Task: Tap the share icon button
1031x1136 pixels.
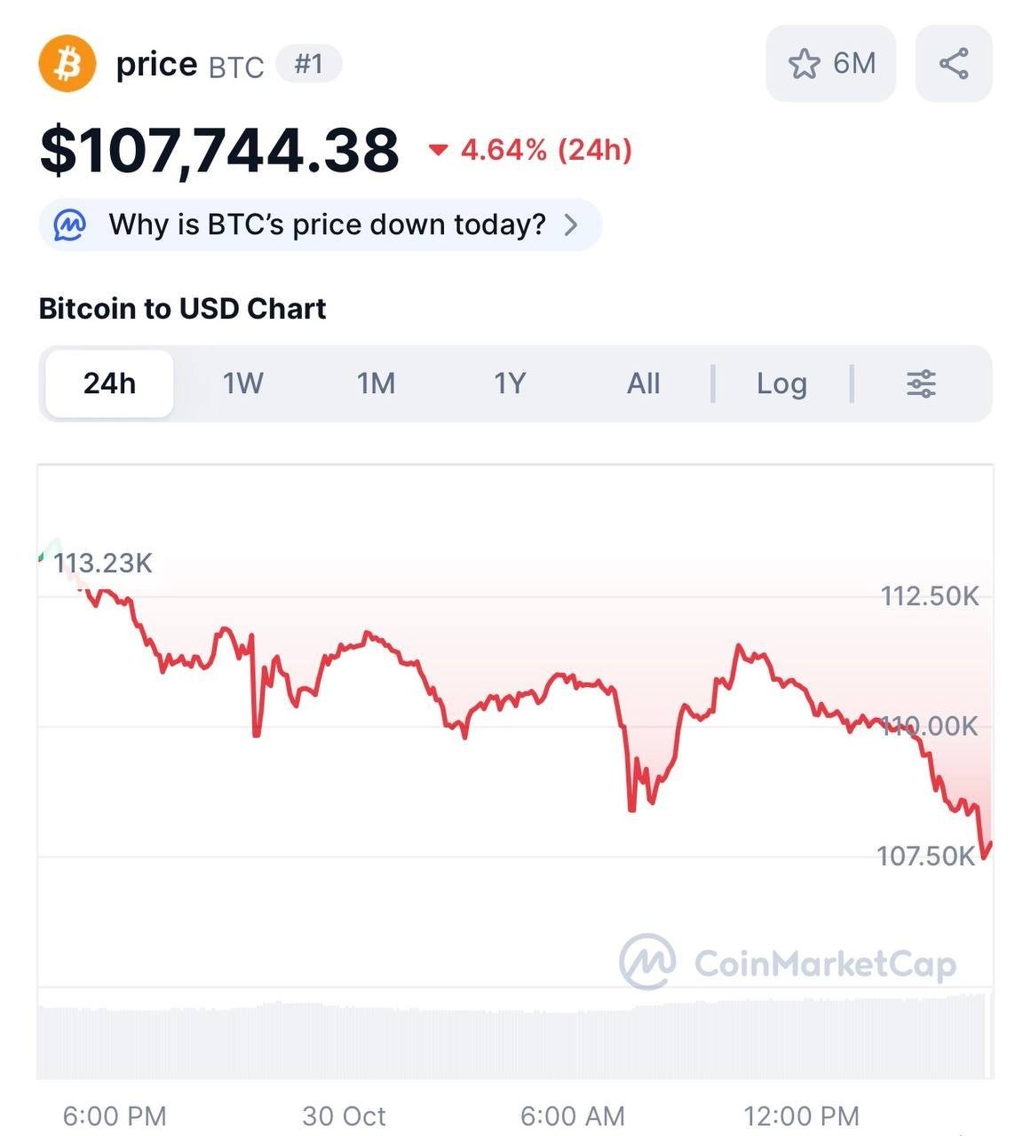Action: (x=953, y=64)
